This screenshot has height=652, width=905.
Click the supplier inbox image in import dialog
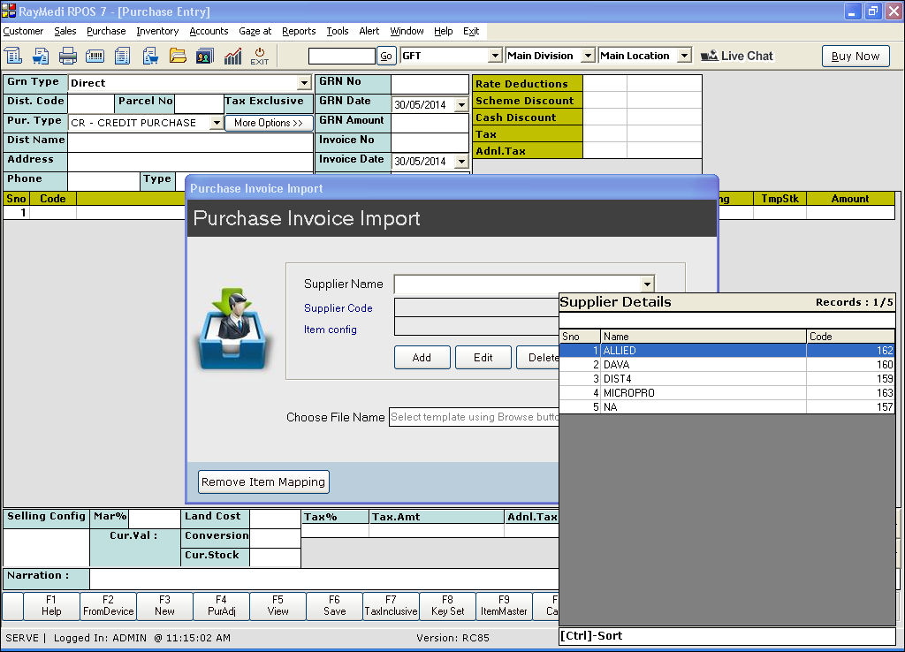point(232,329)
